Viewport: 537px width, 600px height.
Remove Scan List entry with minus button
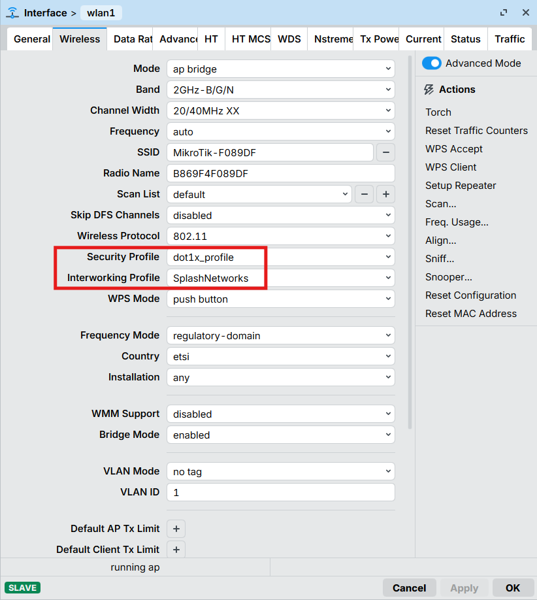[365, 194]
